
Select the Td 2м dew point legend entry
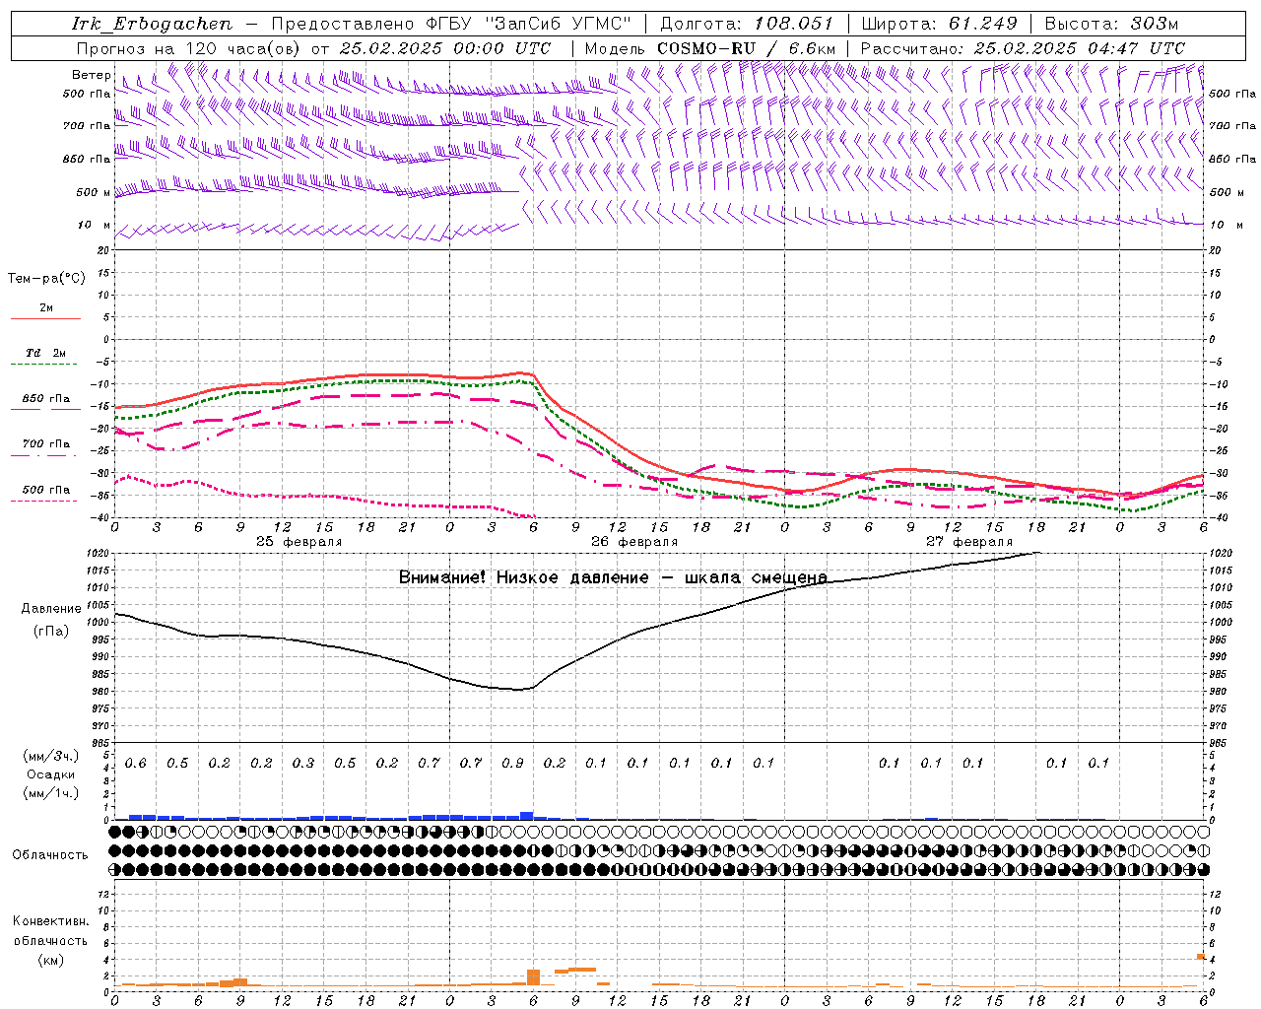click(46, 353)
